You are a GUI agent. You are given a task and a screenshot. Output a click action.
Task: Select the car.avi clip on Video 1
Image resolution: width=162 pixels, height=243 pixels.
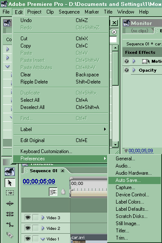tap(89, 238)
